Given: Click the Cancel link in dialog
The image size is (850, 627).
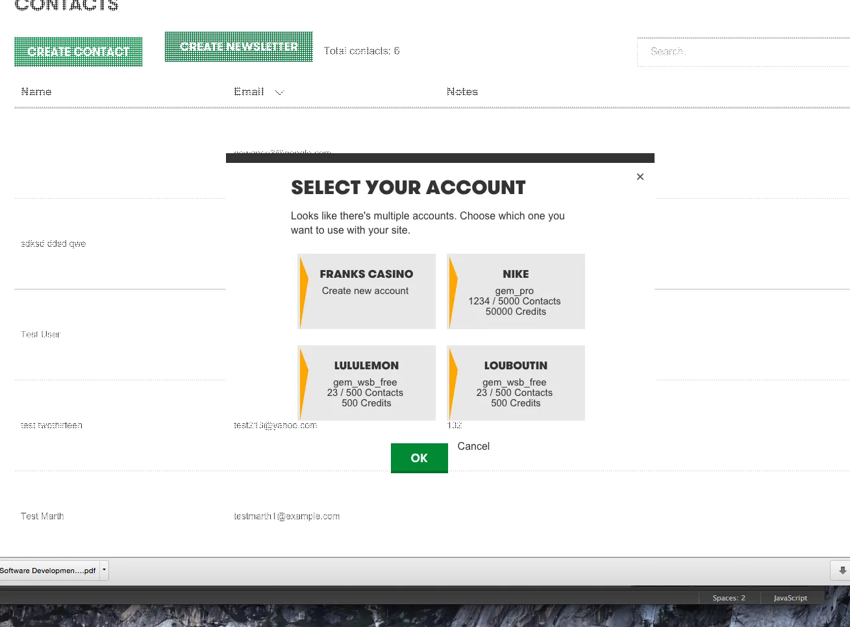Looking at the screenshot, I should [x=473, y=446].
